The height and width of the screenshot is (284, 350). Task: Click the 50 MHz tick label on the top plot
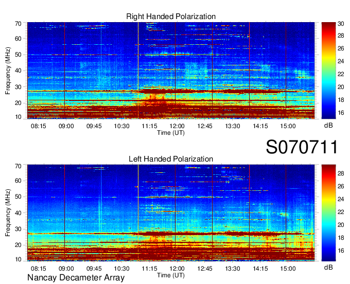pyautogui.click(x=18, y=55)
